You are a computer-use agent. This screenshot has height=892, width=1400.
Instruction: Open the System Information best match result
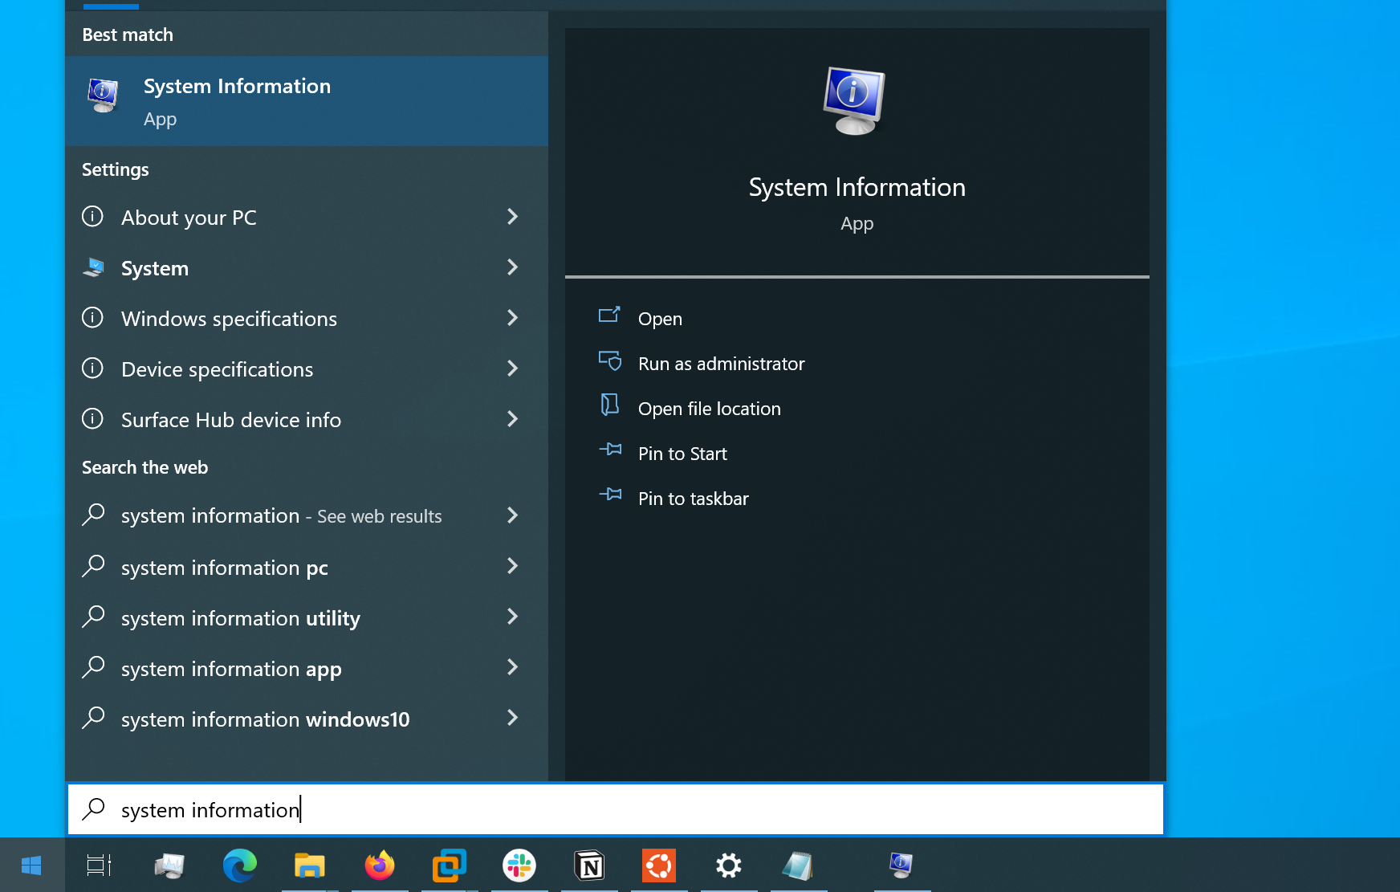click(x=307, y=101)
